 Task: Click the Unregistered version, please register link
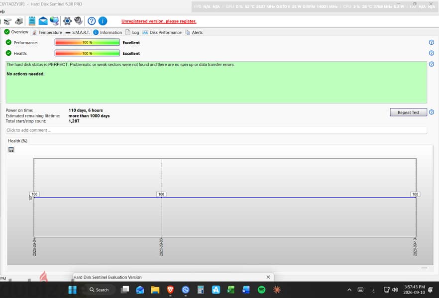(159, 21)
